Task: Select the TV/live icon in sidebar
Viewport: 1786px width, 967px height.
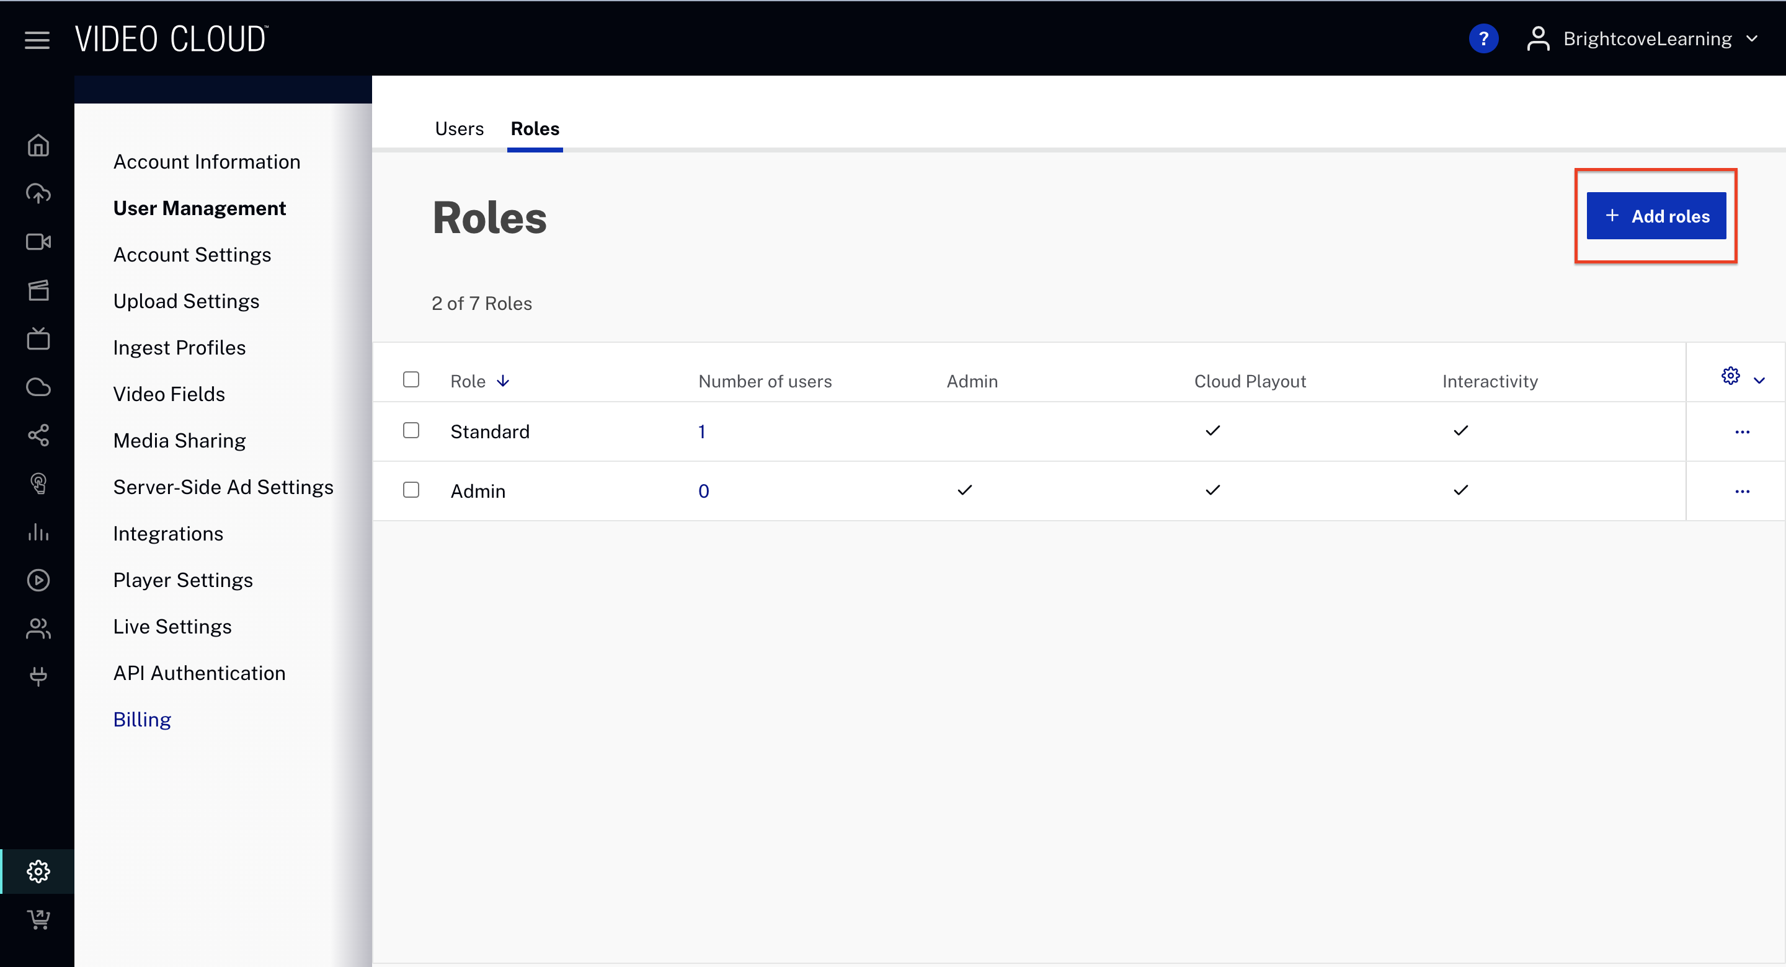Action: click(x=38, y=338)
